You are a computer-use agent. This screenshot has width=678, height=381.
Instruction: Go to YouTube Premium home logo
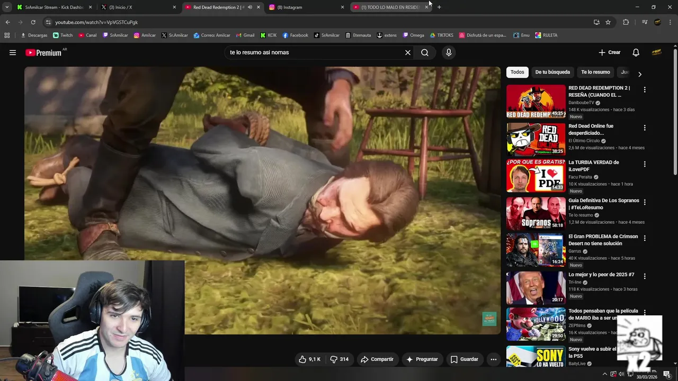point(43,52)
